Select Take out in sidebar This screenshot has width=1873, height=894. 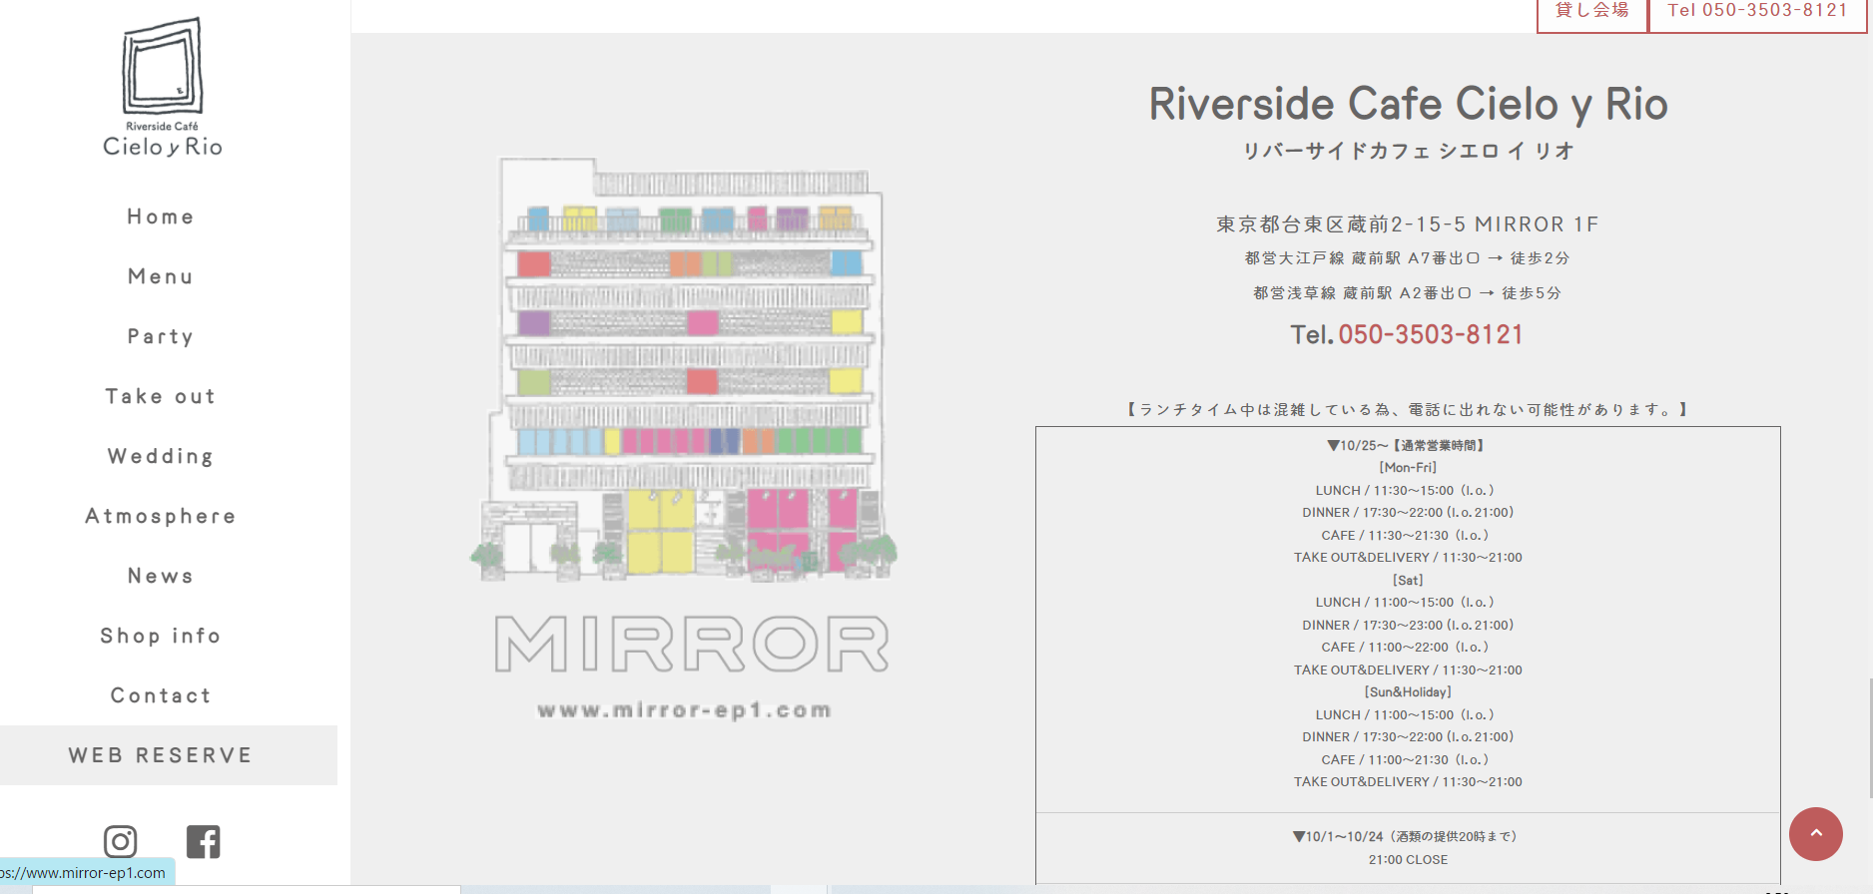pos(161,396)
